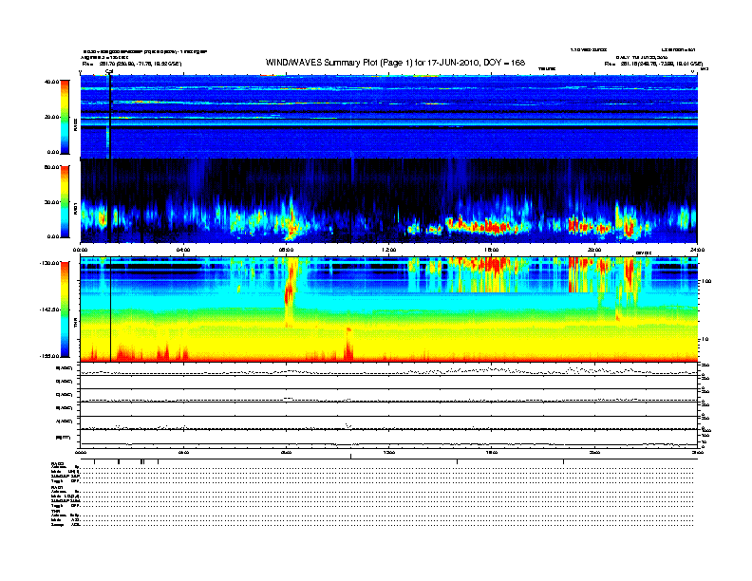Click the 40.00 label on RAD2 scale
Image resolution: width=752 pixels, height=581 pixels.
coord(51,82)
